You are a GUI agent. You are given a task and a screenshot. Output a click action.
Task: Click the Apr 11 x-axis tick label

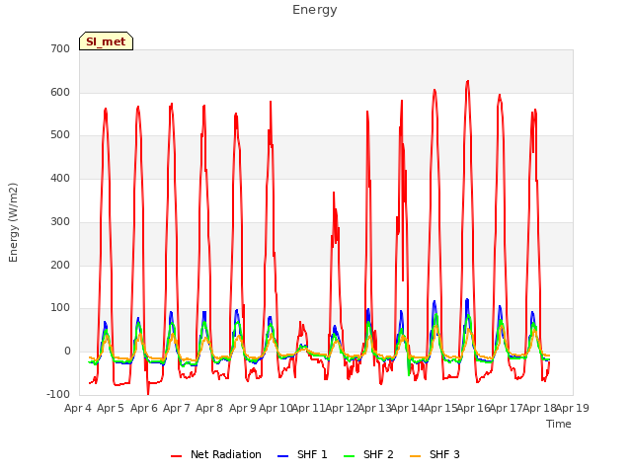[x=308, y=408]
